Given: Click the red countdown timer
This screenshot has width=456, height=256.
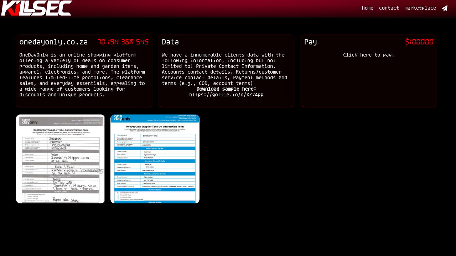Looking at the screenshot, I should coord(123,42).
